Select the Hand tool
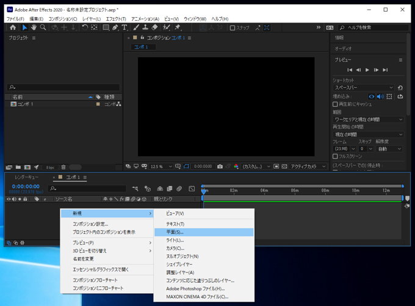Image resolution: width=415 pixels, height=306 pixels. [34, 27]
